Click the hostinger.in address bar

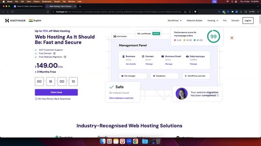[119, 12]
